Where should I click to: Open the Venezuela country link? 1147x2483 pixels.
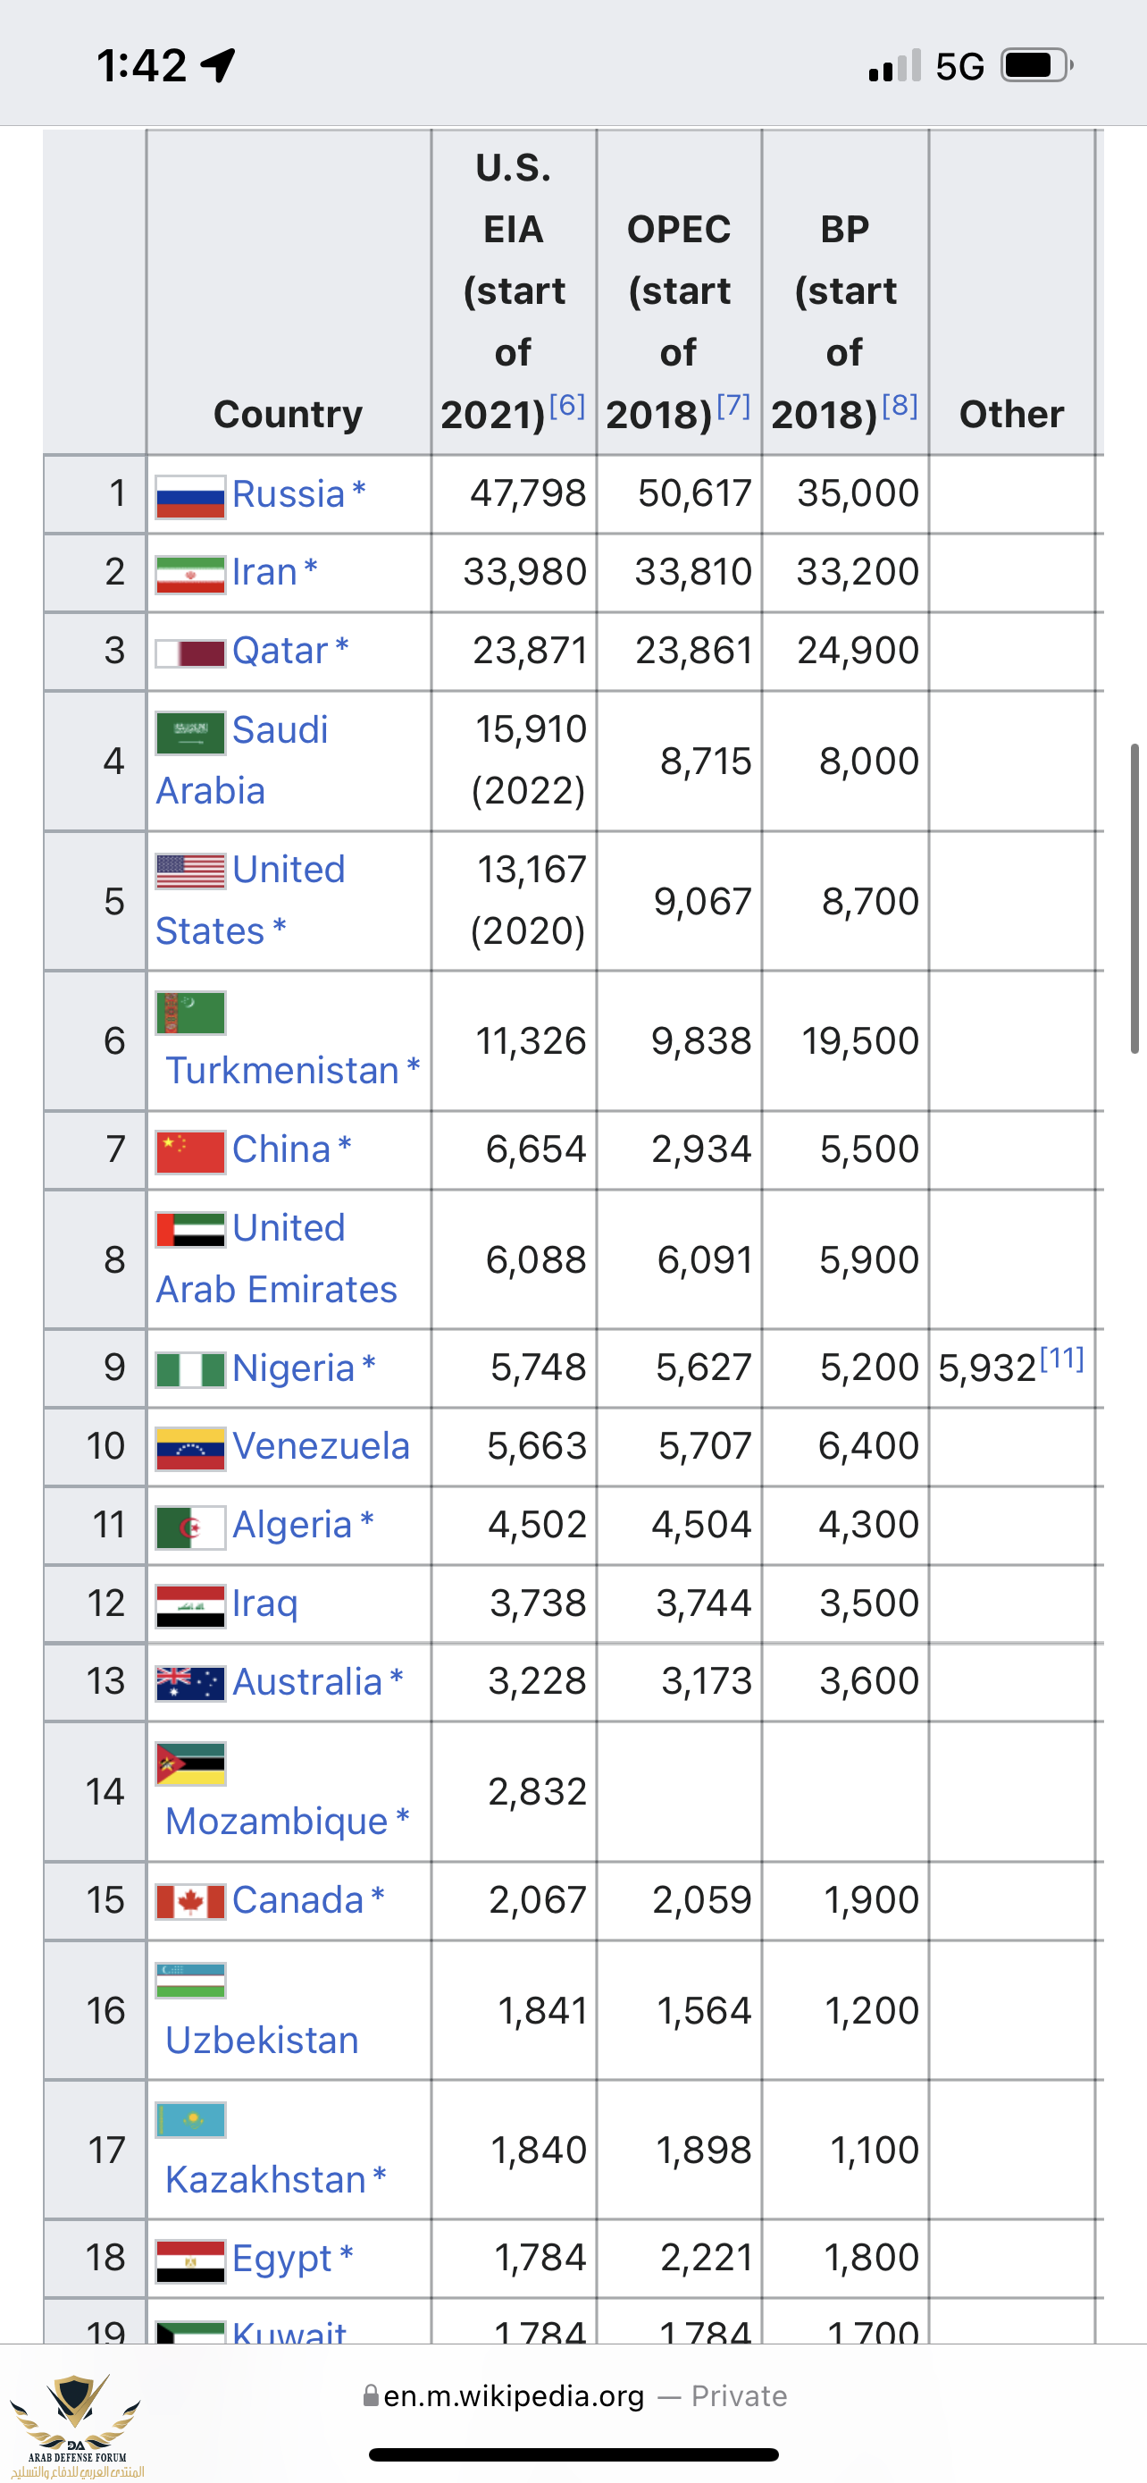click(321, 1446)
